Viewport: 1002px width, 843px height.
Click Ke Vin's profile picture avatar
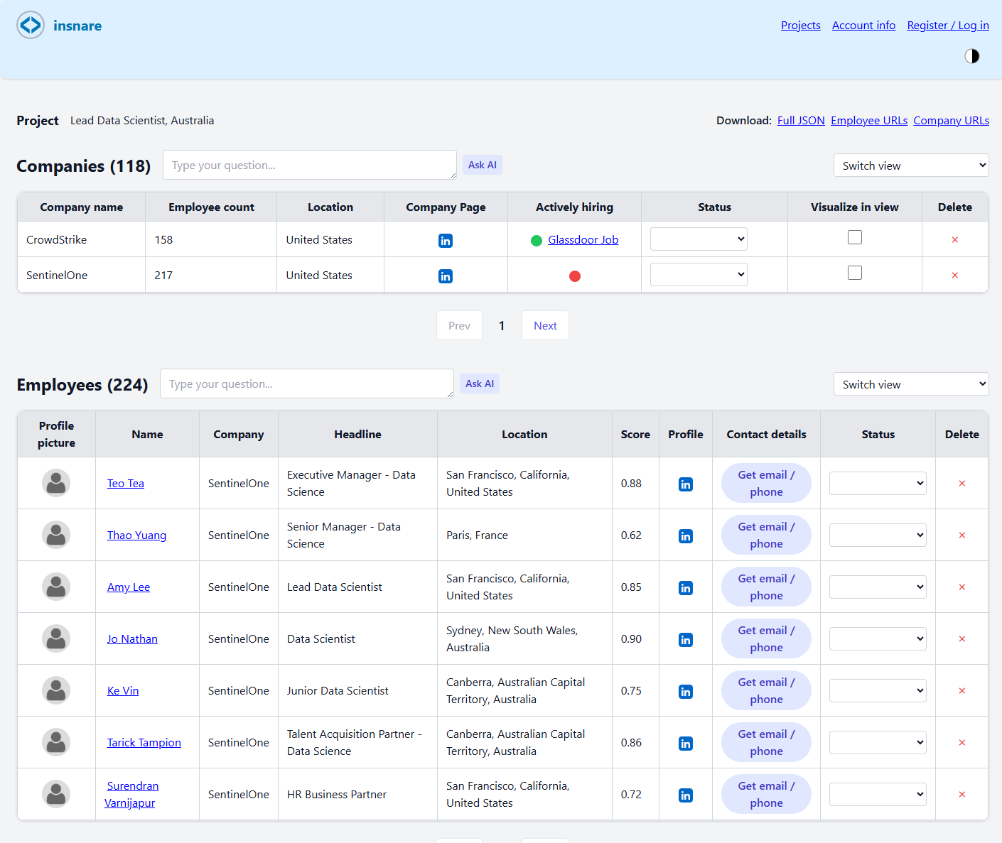click(56, 690)
